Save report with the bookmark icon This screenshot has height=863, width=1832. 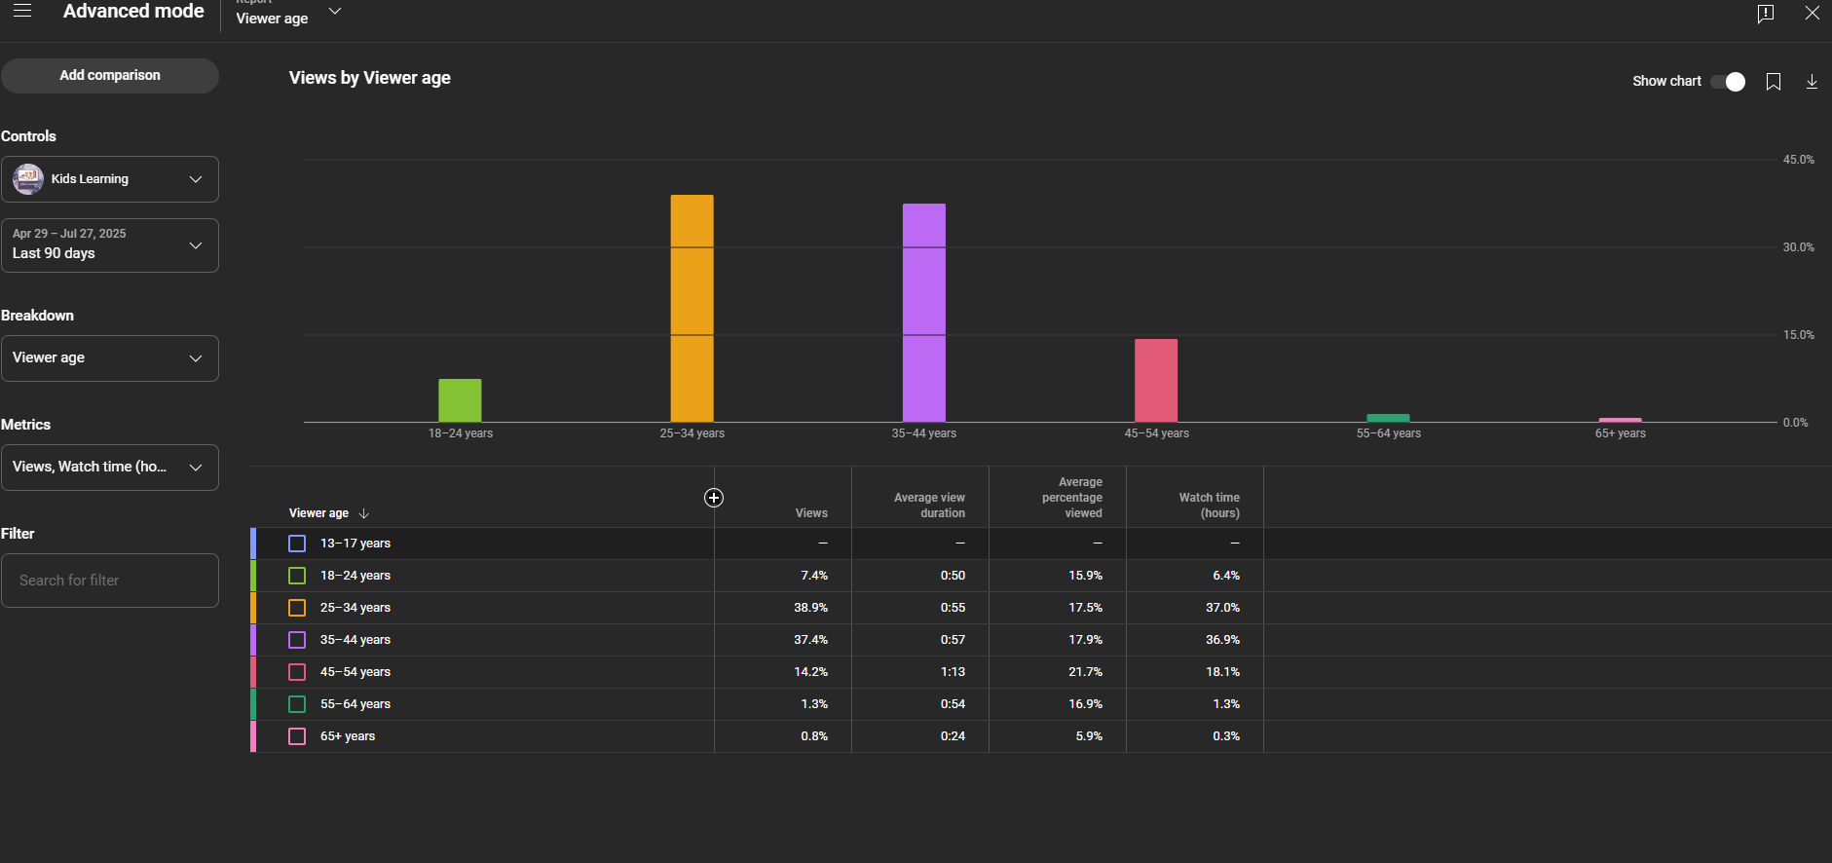click(1773, 82)
